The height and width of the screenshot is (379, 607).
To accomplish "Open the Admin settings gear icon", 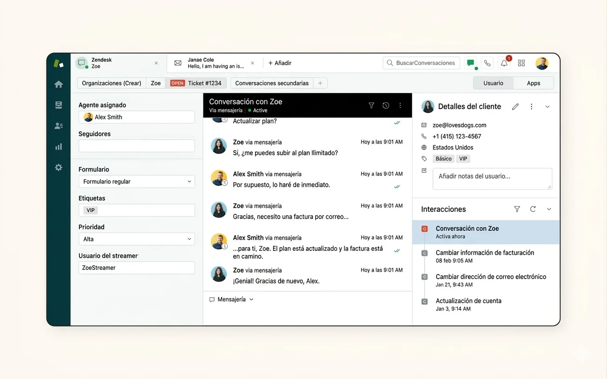I will (x=58, y=167).
